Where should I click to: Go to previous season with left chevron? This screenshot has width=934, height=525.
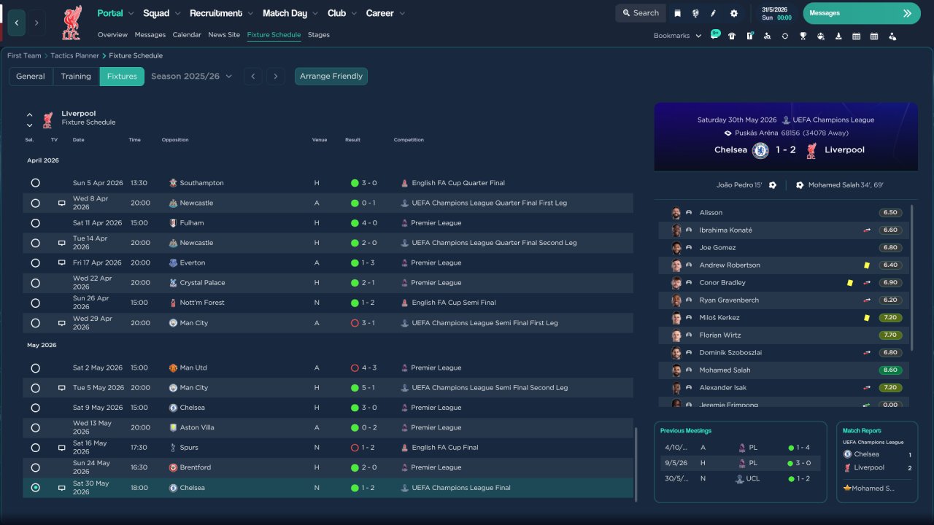pyautogui.click(x=253, y=77)
